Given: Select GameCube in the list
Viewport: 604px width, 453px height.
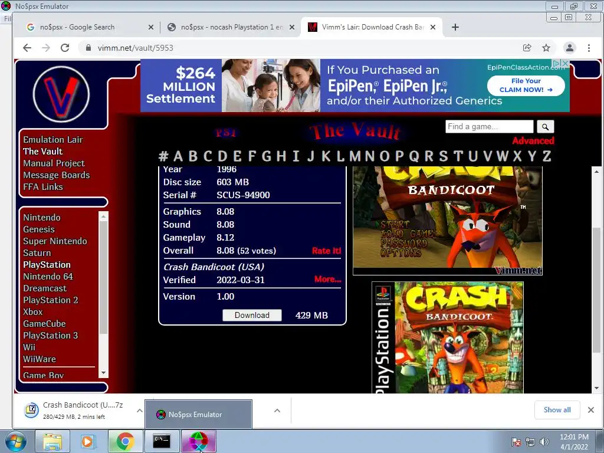Looking at the screenshot, I should tap(44, 324).
